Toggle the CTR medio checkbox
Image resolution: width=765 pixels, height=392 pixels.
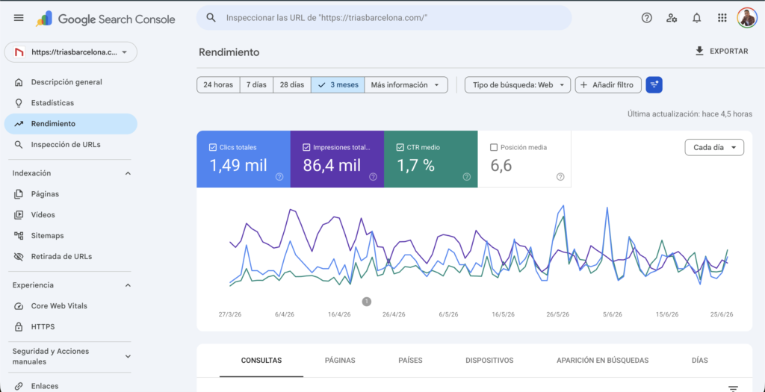tap(400, 147)
